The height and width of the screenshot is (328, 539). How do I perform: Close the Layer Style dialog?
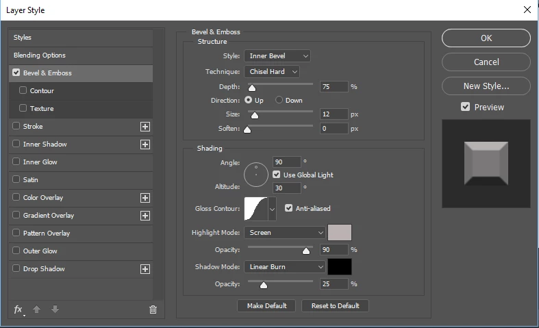(x=527, y=10)
